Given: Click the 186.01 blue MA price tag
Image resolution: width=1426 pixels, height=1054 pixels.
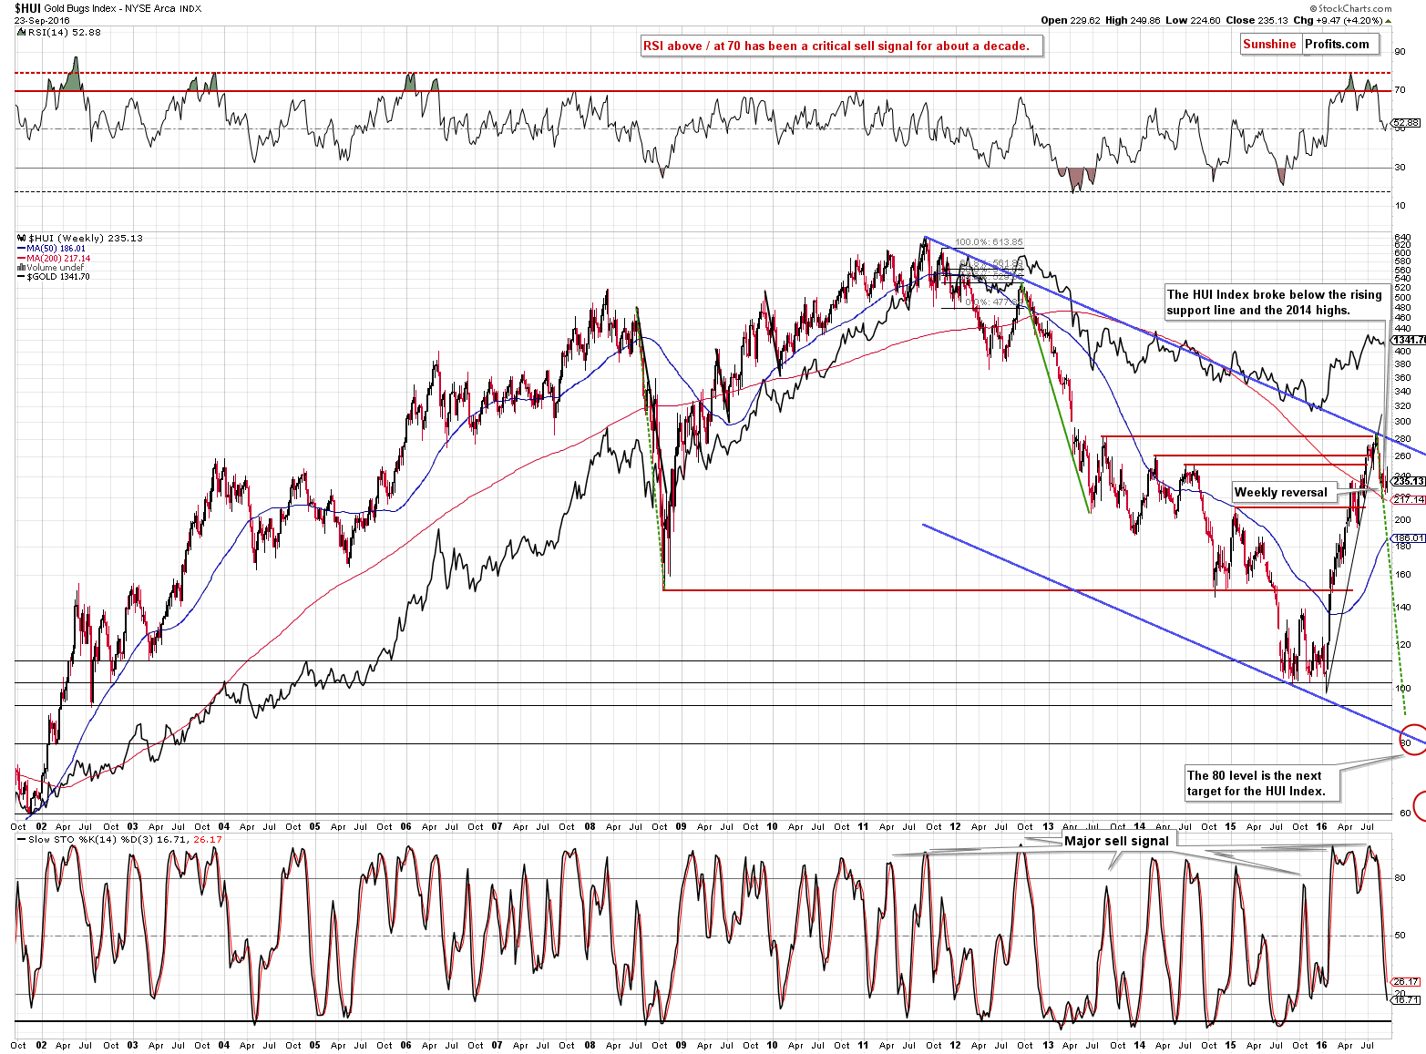Looking at the screenshot, I should coord(1409,538).
